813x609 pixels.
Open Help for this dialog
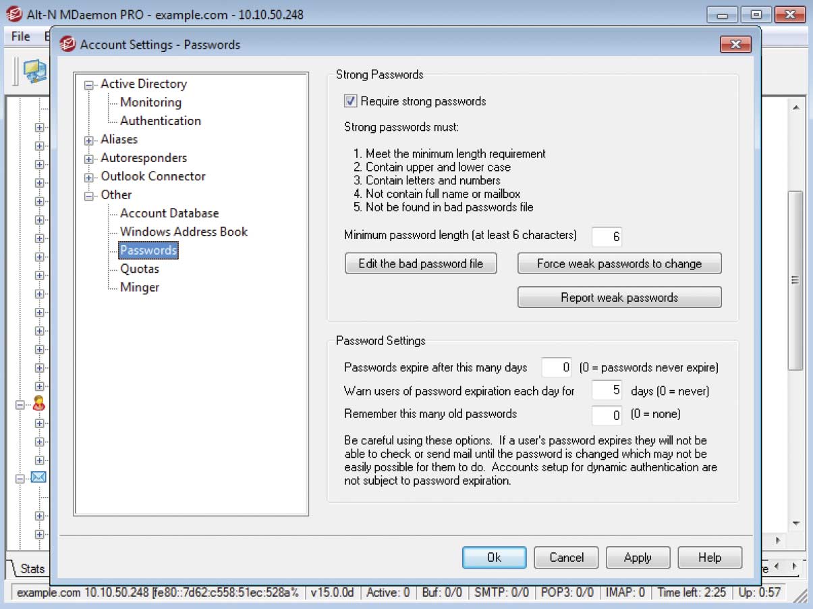coord(710,558)
